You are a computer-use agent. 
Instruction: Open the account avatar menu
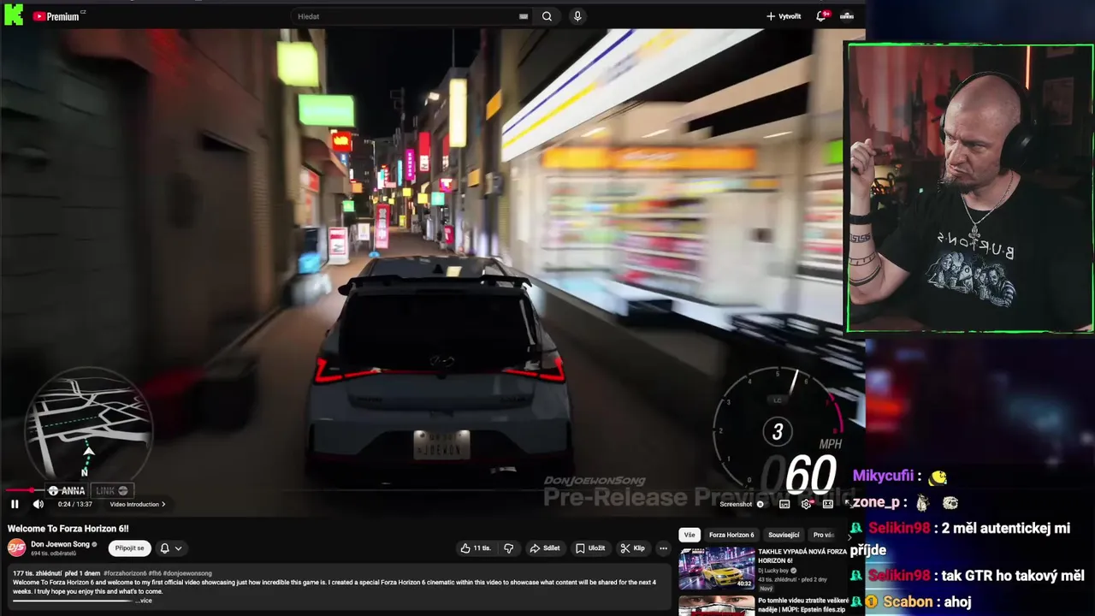pyautogui.click(x=847, y=16)
